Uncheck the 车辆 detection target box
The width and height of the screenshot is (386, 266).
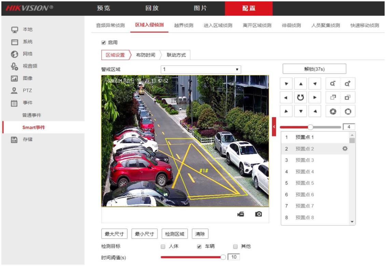coord(199,247)
